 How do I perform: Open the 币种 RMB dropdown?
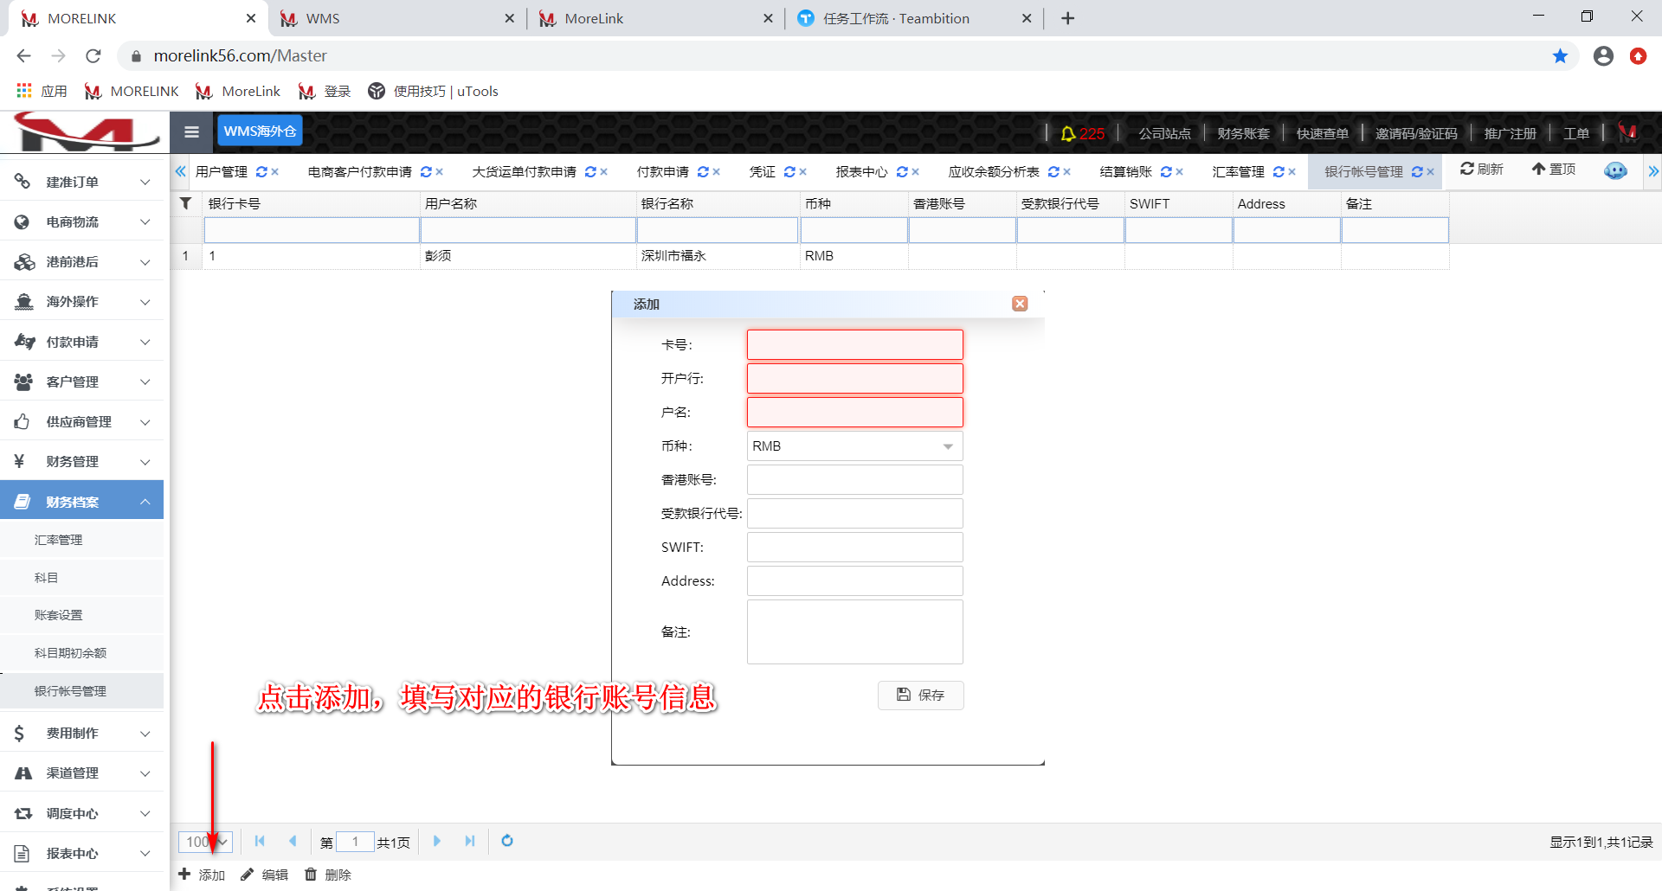click(x=948, y=445)
